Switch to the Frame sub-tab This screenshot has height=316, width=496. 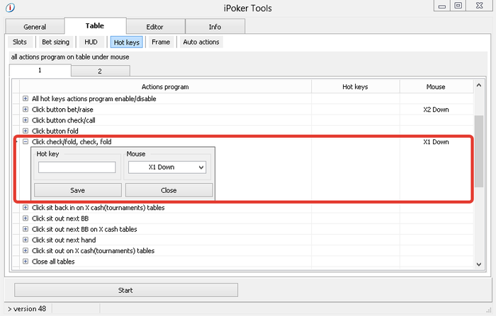pos(161,42)
